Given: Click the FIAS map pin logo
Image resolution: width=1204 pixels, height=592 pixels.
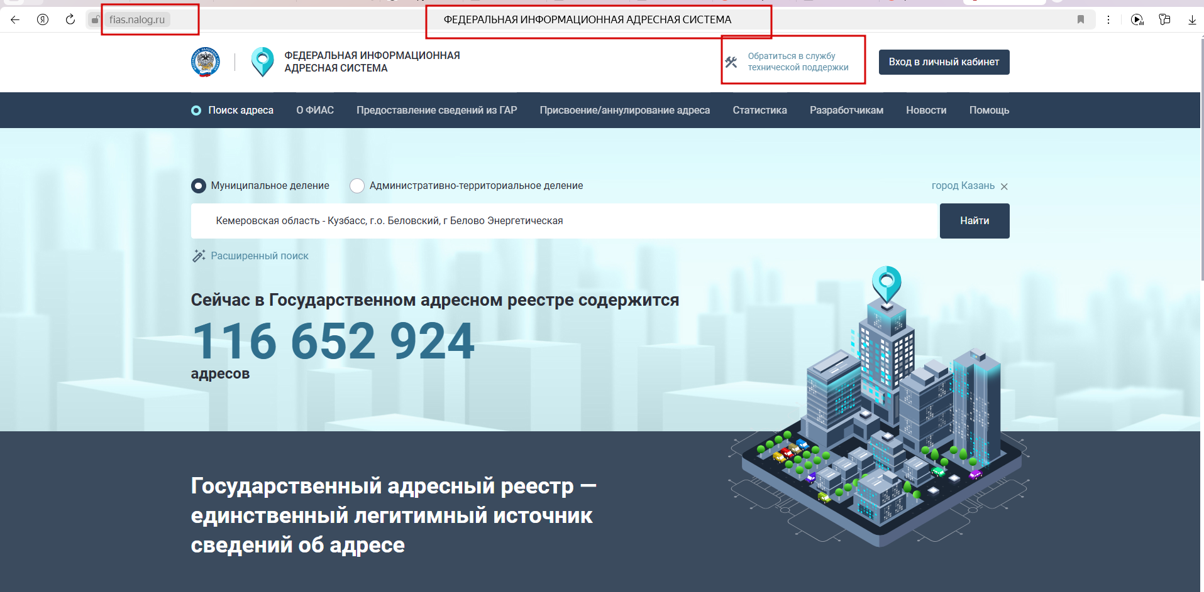Looking at the screenshot, I should point(262,62).
